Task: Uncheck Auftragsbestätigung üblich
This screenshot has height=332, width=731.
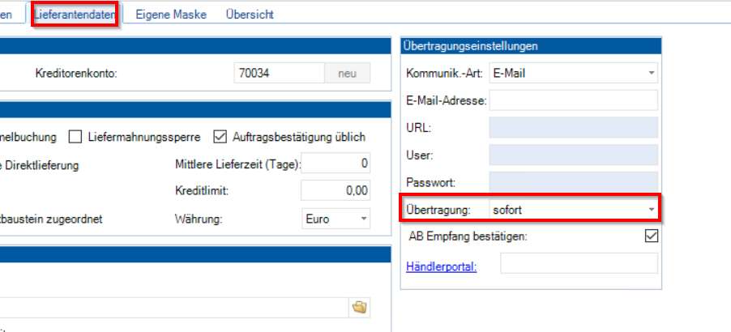Action: [x=220, y=137]
